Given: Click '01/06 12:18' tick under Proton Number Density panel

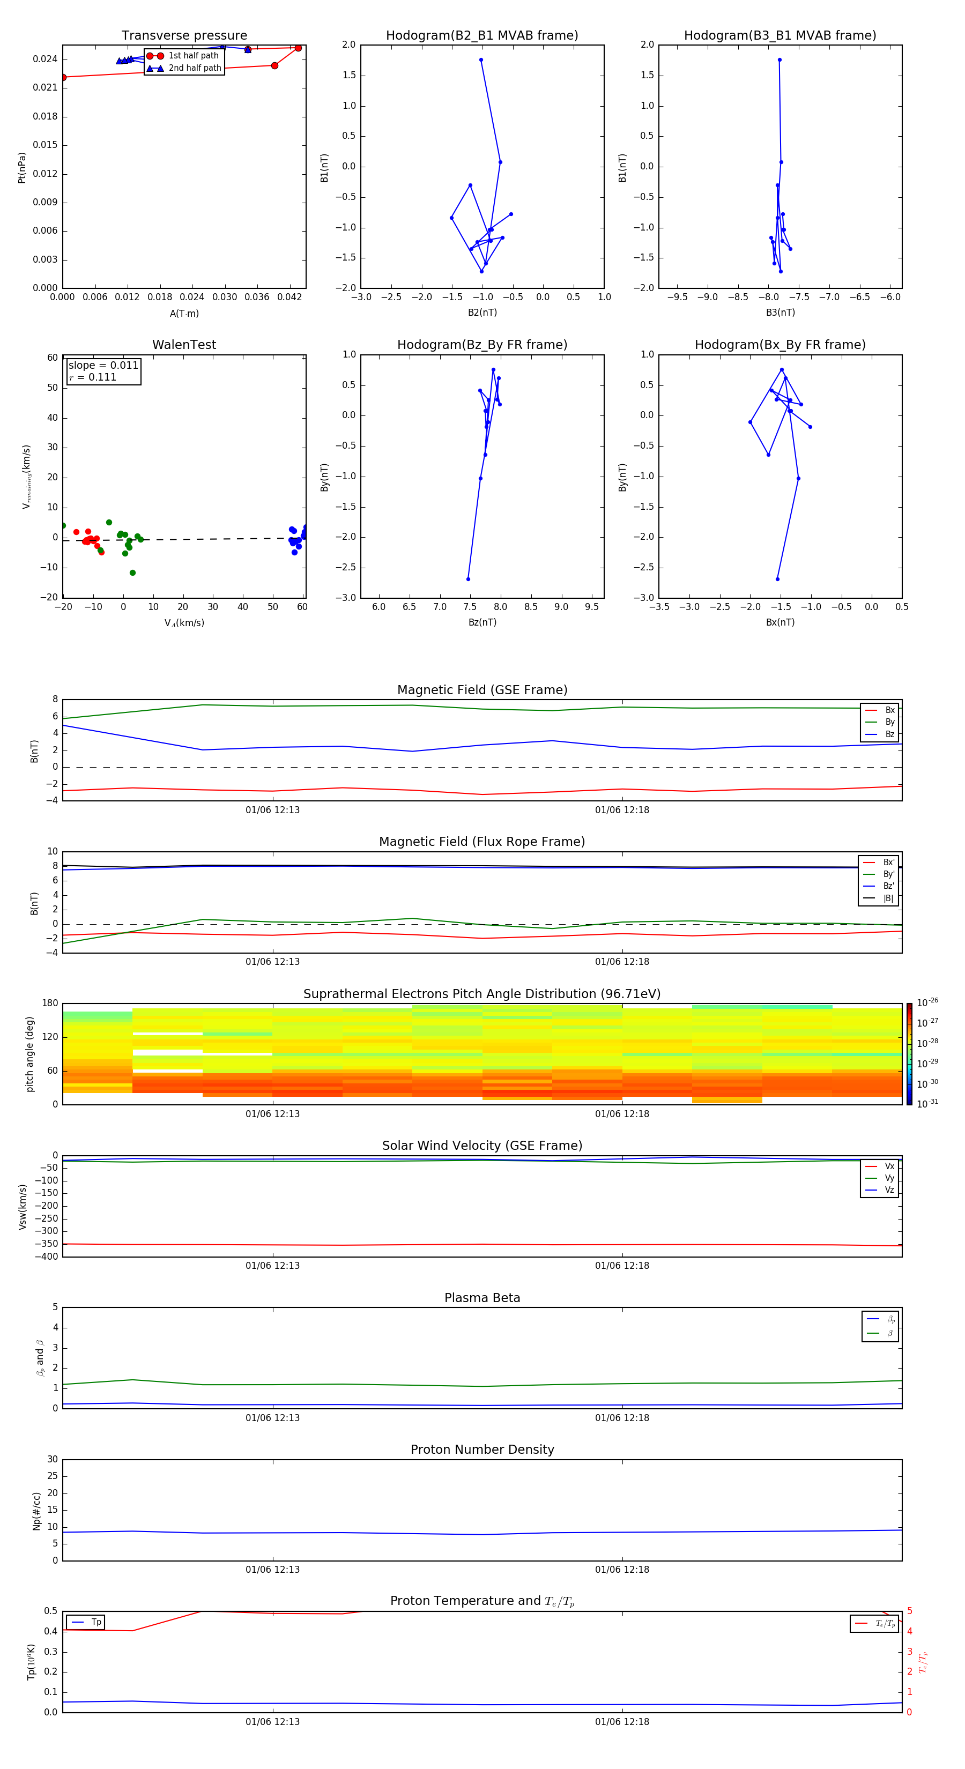Looking at the screenshot, I should [622, 1570].
